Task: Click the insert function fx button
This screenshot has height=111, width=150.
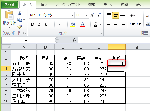Action: click(74, 40)
